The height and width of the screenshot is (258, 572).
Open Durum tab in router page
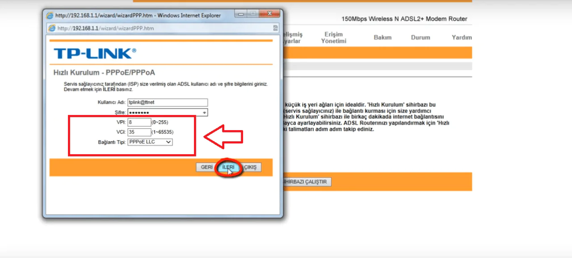tap(421, 37)
